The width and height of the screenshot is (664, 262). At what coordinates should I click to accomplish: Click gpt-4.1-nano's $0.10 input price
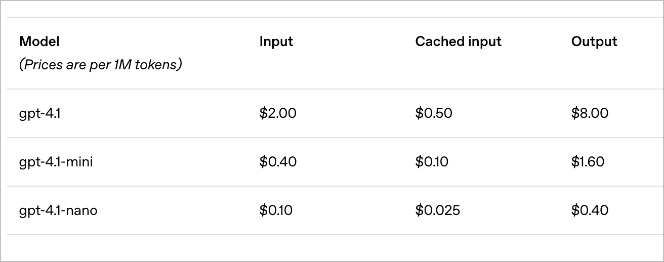tap(276, 210)
